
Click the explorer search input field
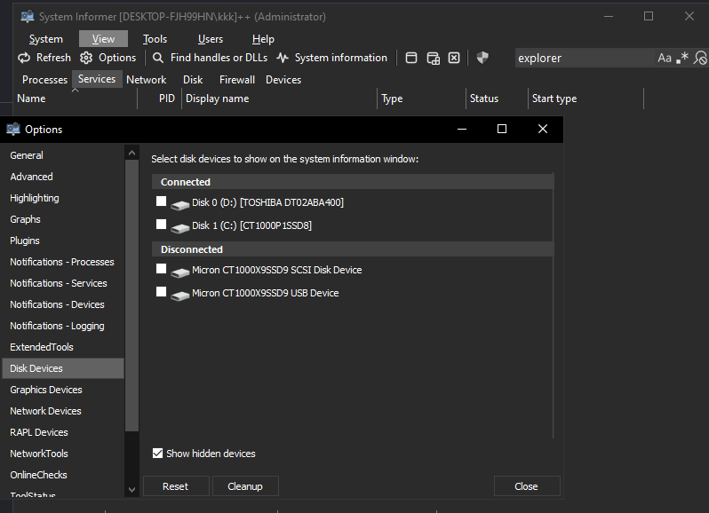584,58
